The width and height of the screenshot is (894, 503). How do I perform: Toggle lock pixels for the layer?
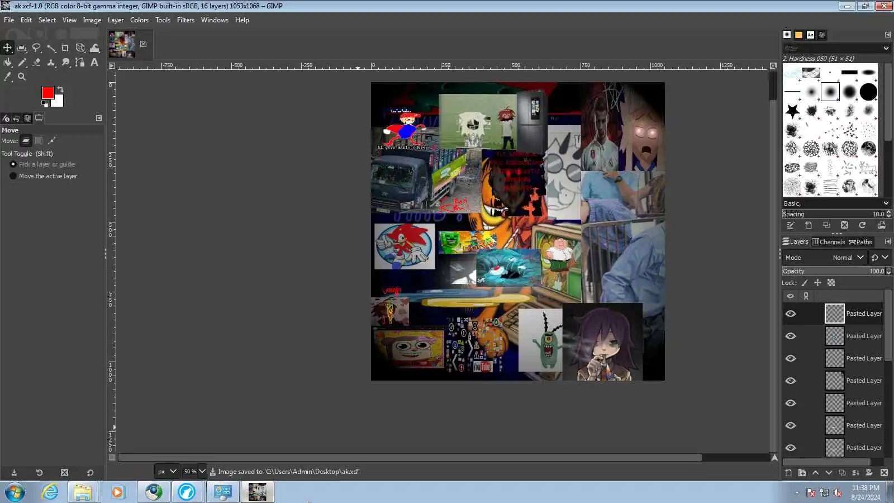pos(805,283)
